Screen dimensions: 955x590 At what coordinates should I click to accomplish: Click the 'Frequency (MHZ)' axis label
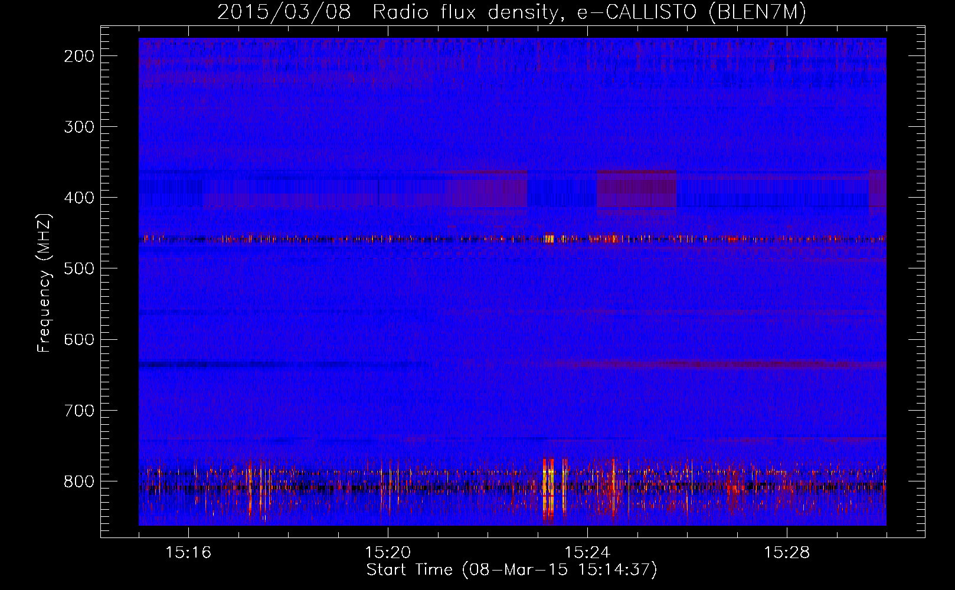tap(44, 283)
